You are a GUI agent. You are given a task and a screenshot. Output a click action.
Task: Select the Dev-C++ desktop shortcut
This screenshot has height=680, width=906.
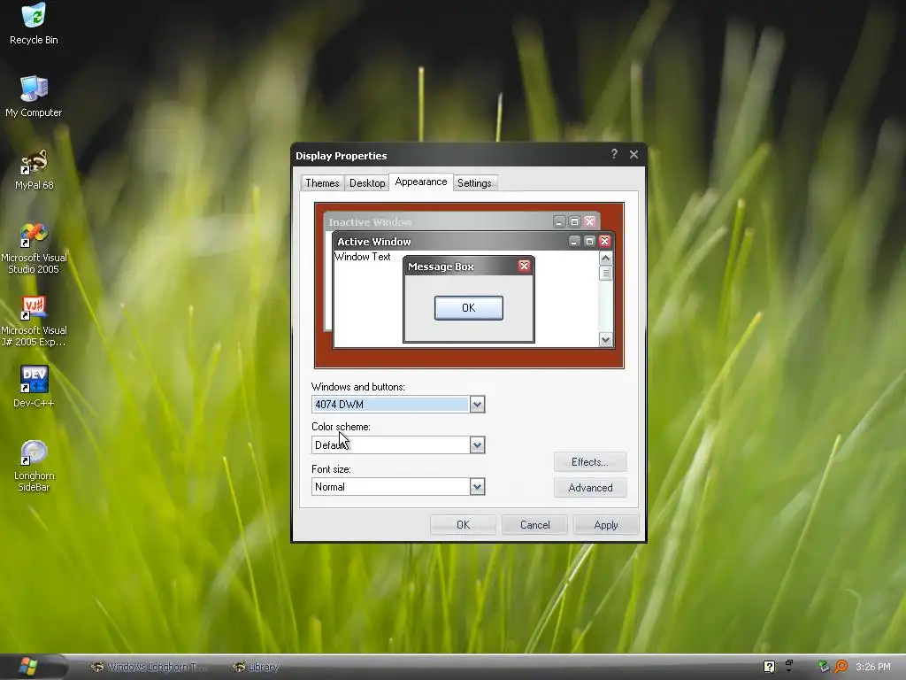[x=34, y=387]
